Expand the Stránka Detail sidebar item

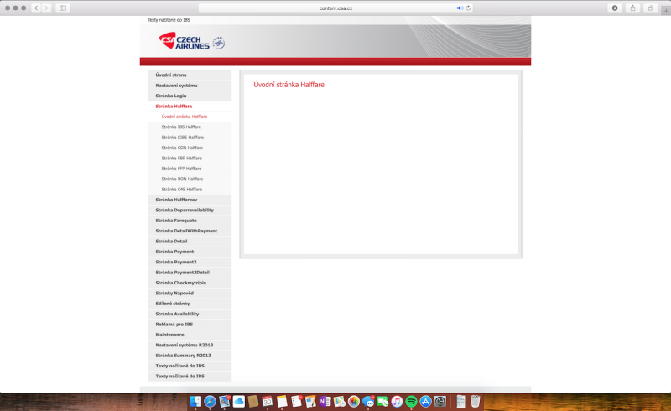click(x=190, y=241)
